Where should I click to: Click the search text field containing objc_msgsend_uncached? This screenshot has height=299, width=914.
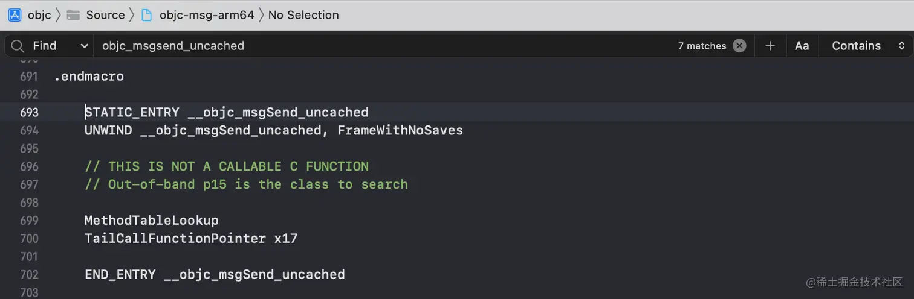tap(363, 46)
